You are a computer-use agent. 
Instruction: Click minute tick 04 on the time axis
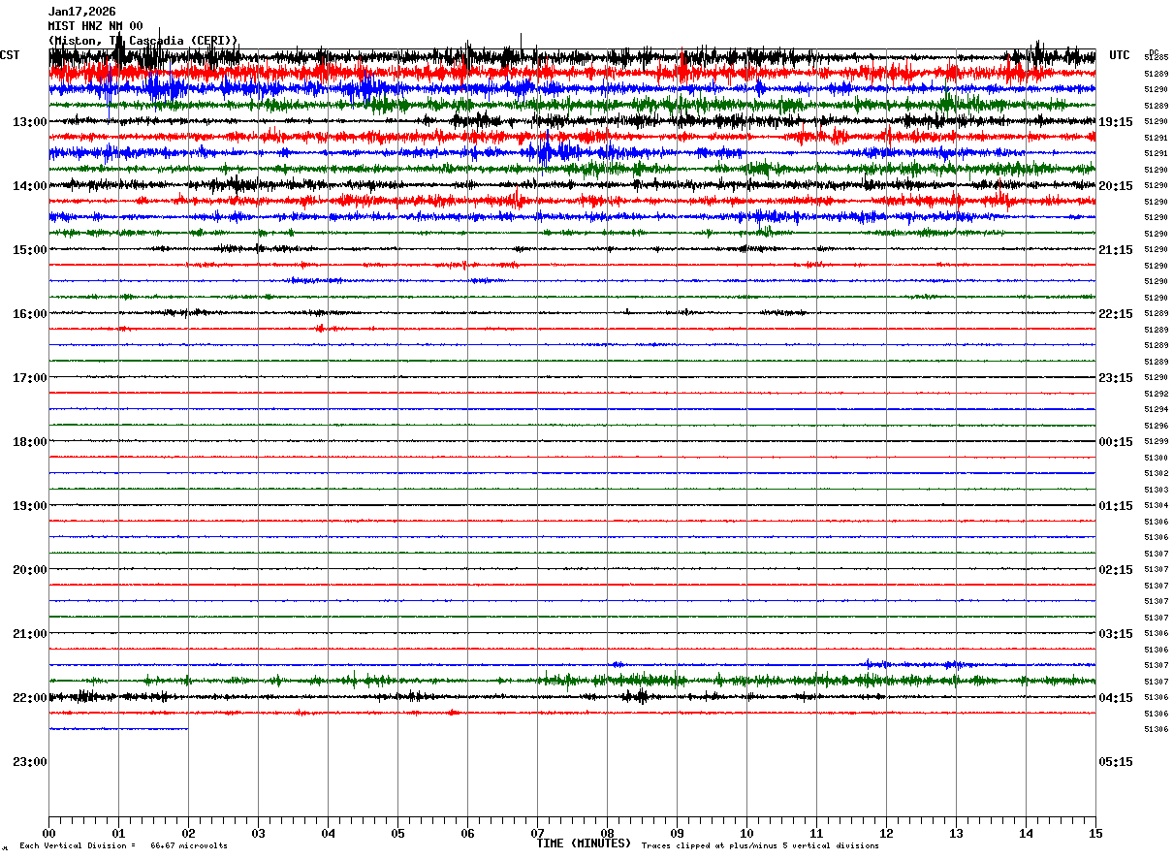coord(328,834)
